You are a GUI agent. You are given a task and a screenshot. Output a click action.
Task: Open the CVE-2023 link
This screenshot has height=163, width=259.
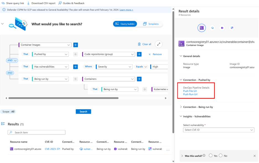[x=52, y=149]
